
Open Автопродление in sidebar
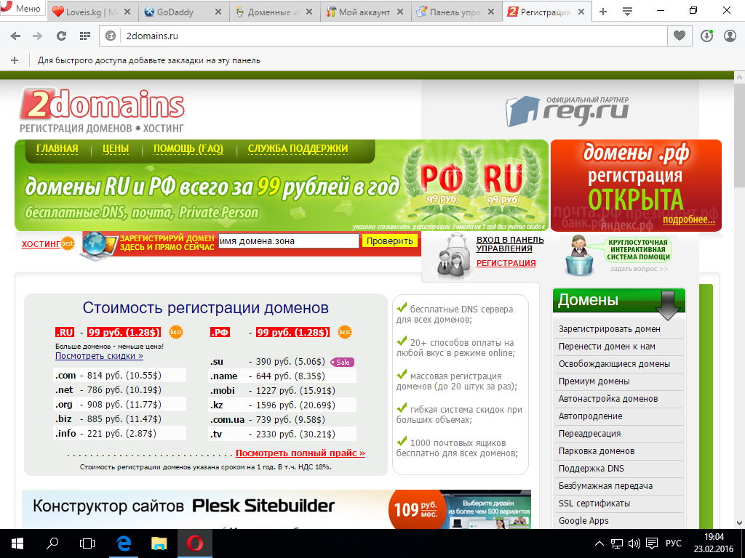click(591, 416)
